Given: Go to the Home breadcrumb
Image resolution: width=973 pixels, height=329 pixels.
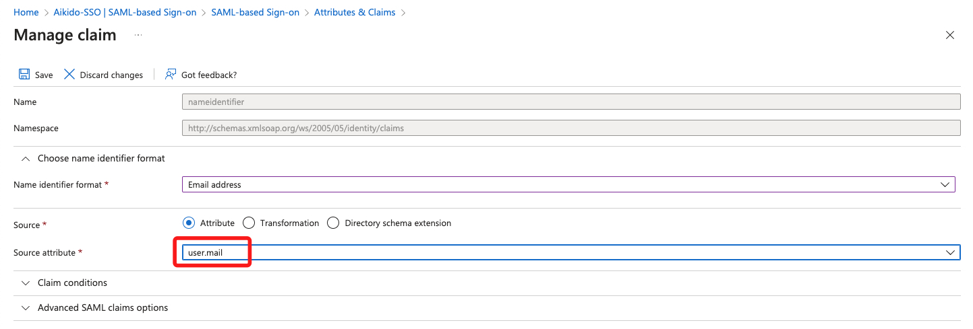Looking at the screenshot, I should point(26,12).
